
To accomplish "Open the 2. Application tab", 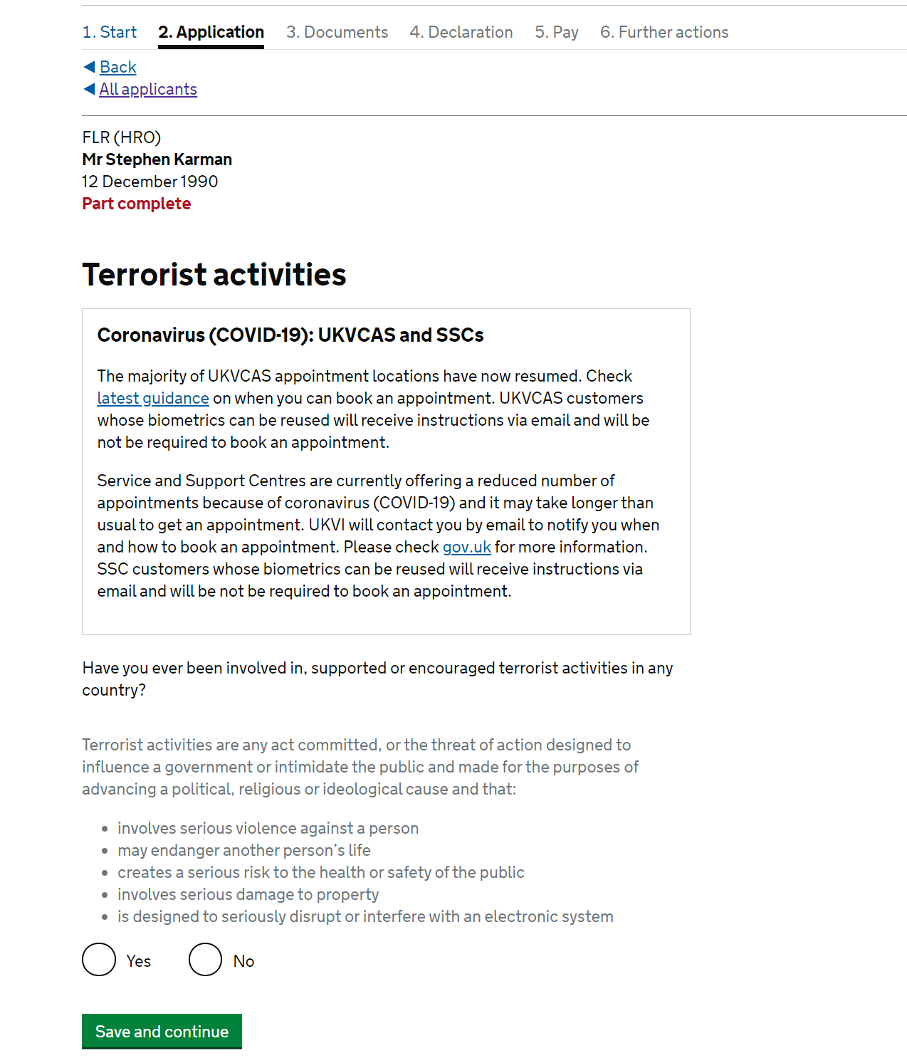I will [x=211, y=32].
